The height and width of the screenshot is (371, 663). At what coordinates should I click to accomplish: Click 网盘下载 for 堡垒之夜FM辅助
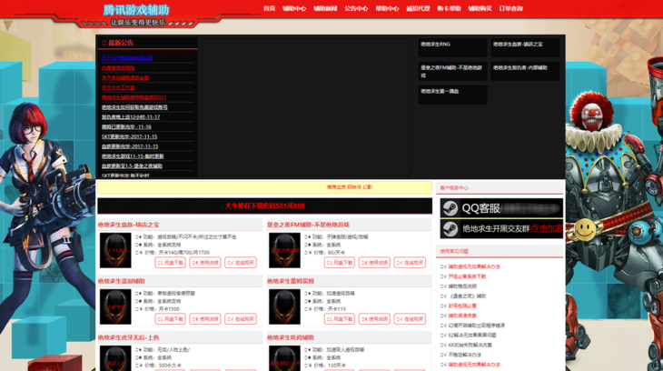[x=340, y=263]
